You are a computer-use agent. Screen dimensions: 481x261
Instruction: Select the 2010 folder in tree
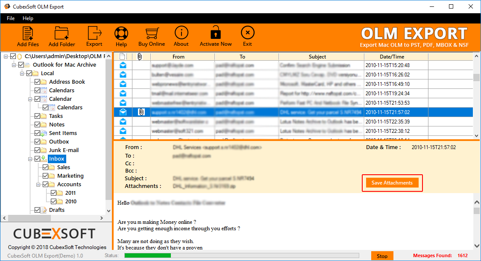[71, 202]
